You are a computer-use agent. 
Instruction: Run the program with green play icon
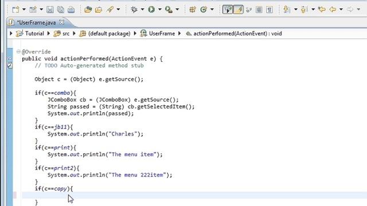click(x=151, y=10)
